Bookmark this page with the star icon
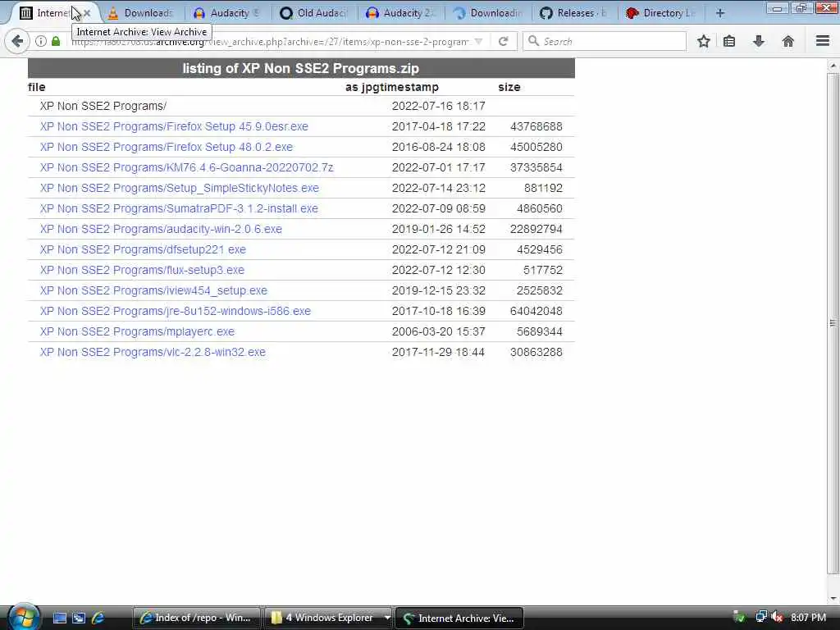The image size is (840, 630). (x=703, y=41)
